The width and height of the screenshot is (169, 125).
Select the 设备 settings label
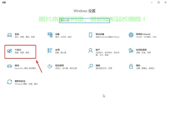[57, 34]
